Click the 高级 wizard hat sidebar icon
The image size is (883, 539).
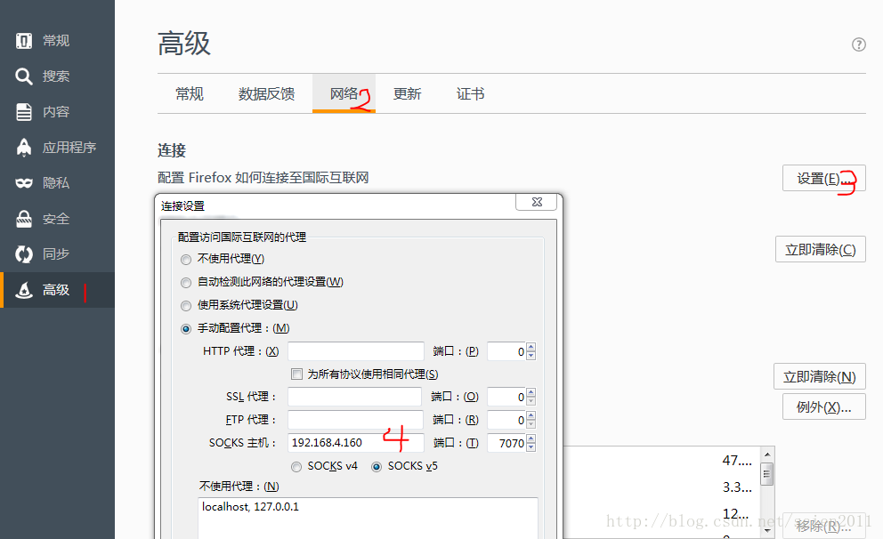point(24,290)
